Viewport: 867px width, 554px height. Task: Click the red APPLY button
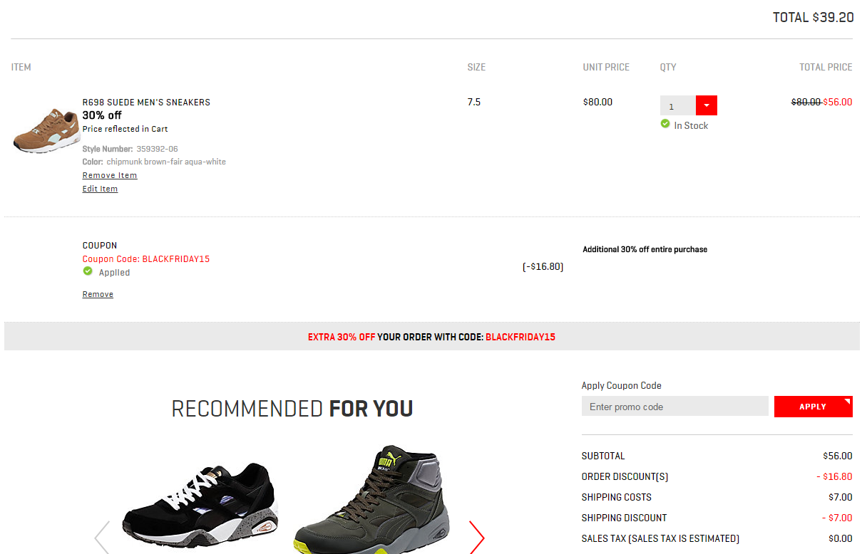(814, 407)
